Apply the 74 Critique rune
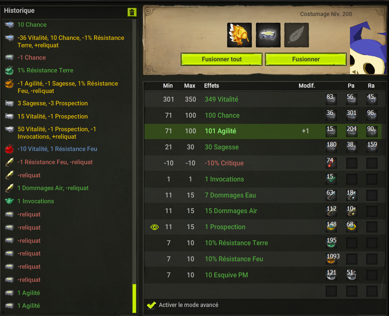The height and width of the screenshot is (316, 389). tap(331, 163)
